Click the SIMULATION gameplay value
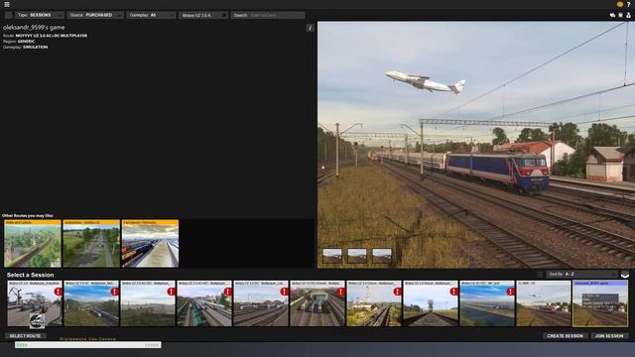The image size is (635, 357). click(x=36, y=47)
